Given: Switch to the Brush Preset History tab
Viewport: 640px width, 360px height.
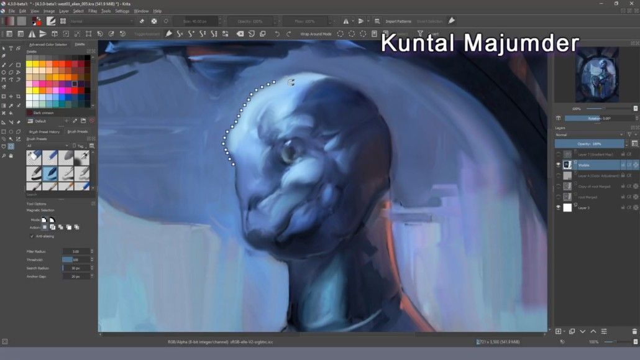Looking at the screenshot, I should click(44, 132).
